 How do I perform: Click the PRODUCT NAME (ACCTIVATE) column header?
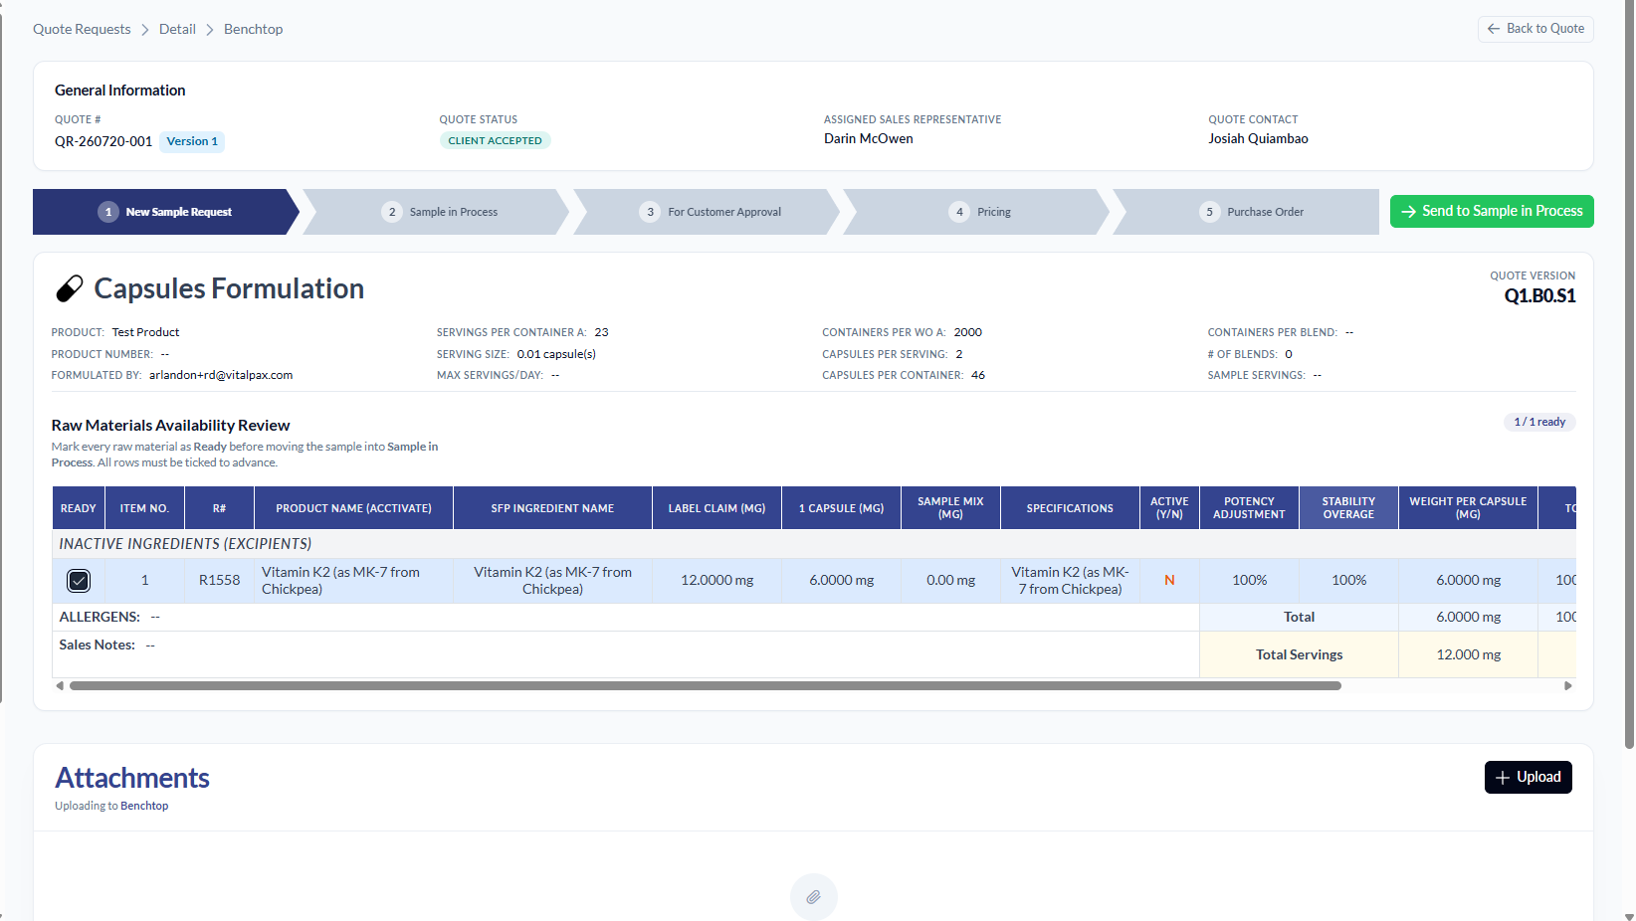354,508
